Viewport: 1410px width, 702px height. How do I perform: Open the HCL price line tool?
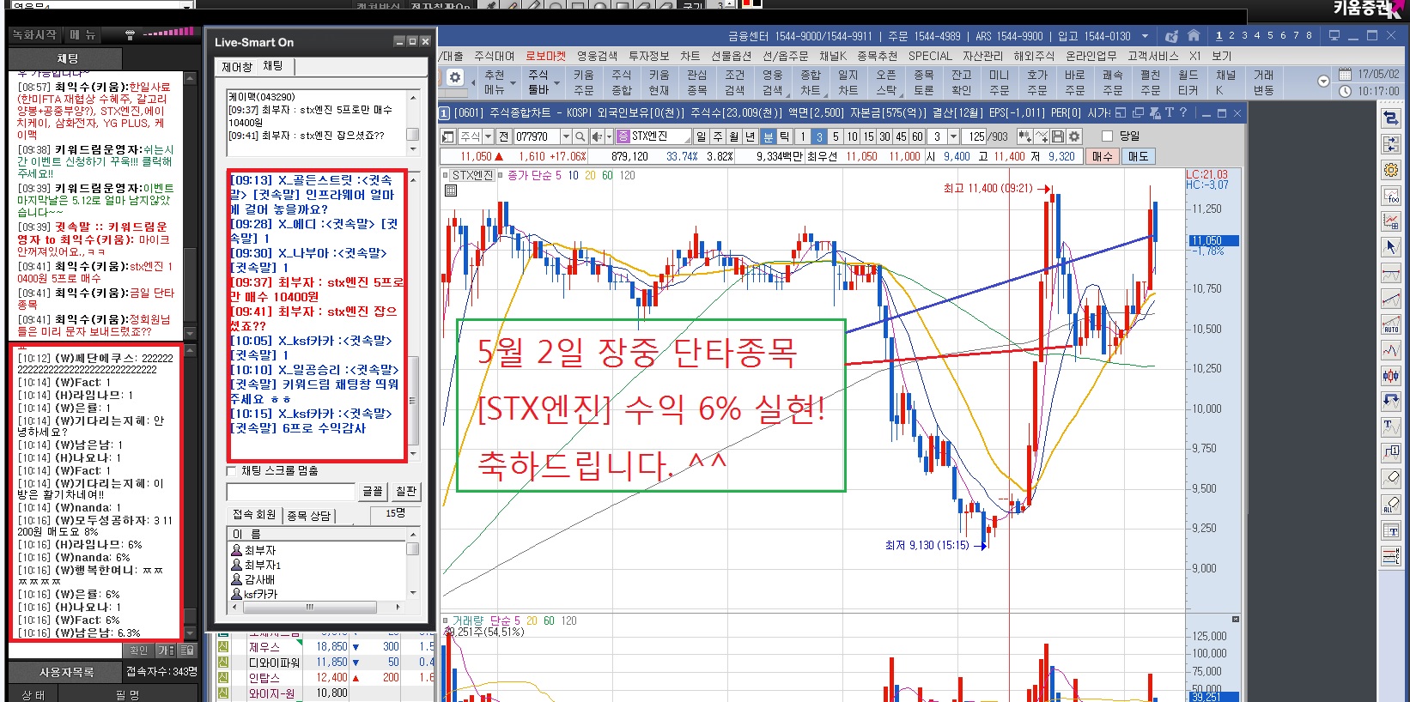click(x=1391, y=556)
